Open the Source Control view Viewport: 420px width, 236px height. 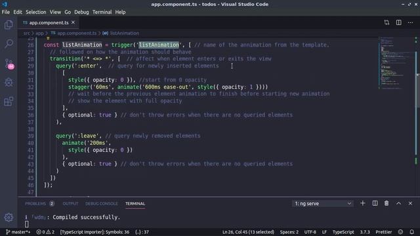pos(9,64)
